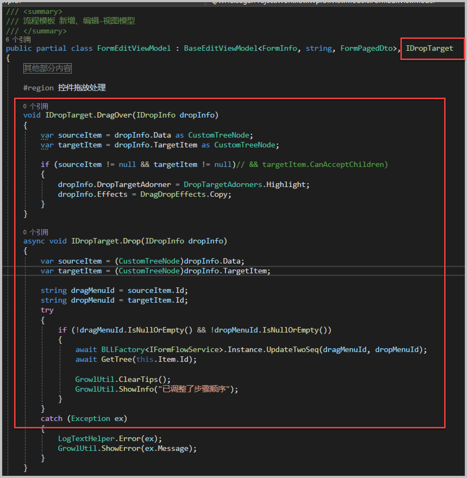Screen dimensions: 467x478
Task: Click '(CustomTreeNode)dropInfo.TargetItem' cast line
Action: click(x=155, y=271)
